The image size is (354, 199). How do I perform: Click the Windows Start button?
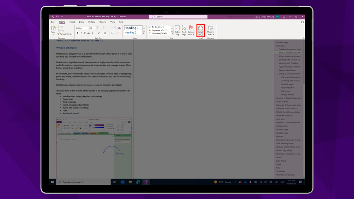(52, 182)
